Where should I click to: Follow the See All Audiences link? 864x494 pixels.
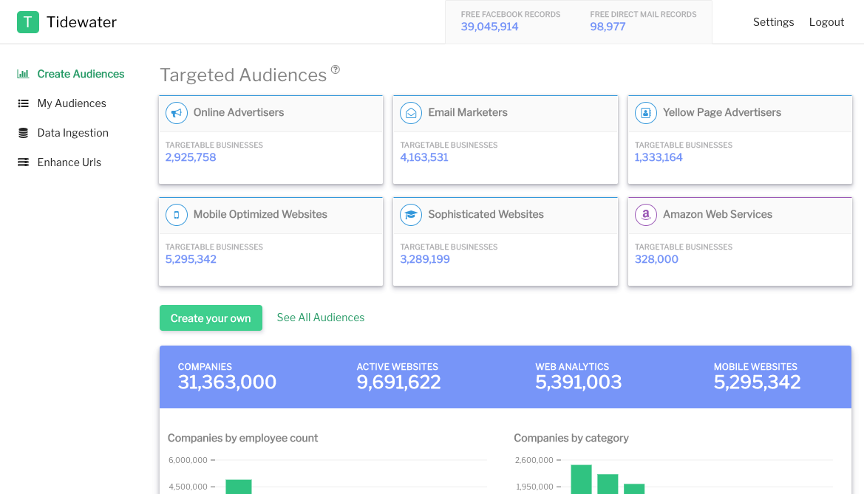click(x=321, y=318)
